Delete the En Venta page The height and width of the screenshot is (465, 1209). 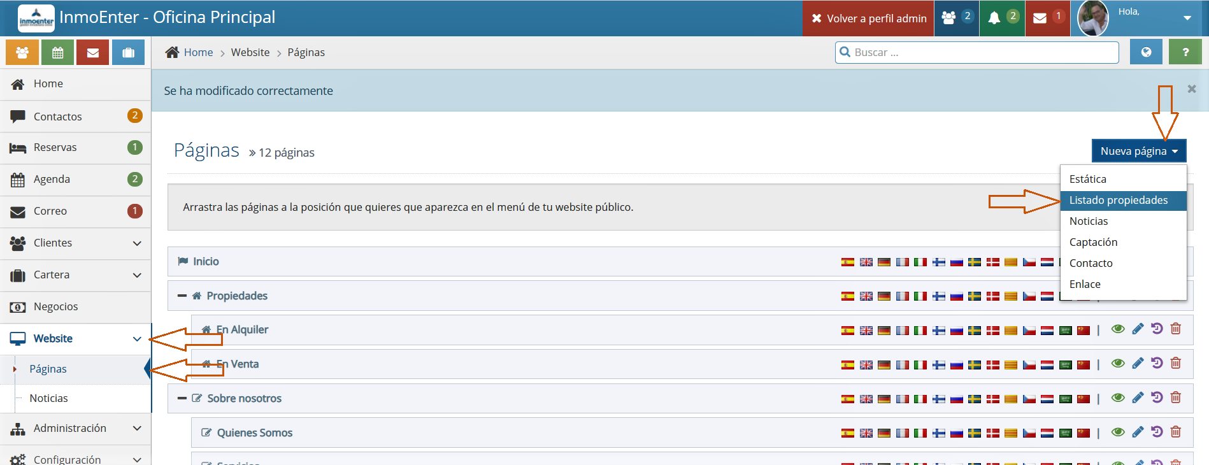(1176, 363)
